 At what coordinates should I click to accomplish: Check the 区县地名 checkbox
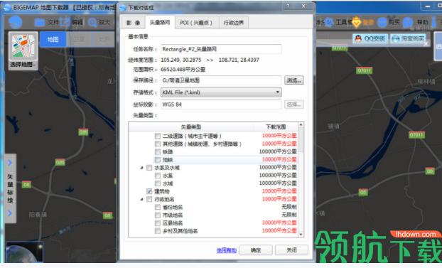(x=158, y=223)
